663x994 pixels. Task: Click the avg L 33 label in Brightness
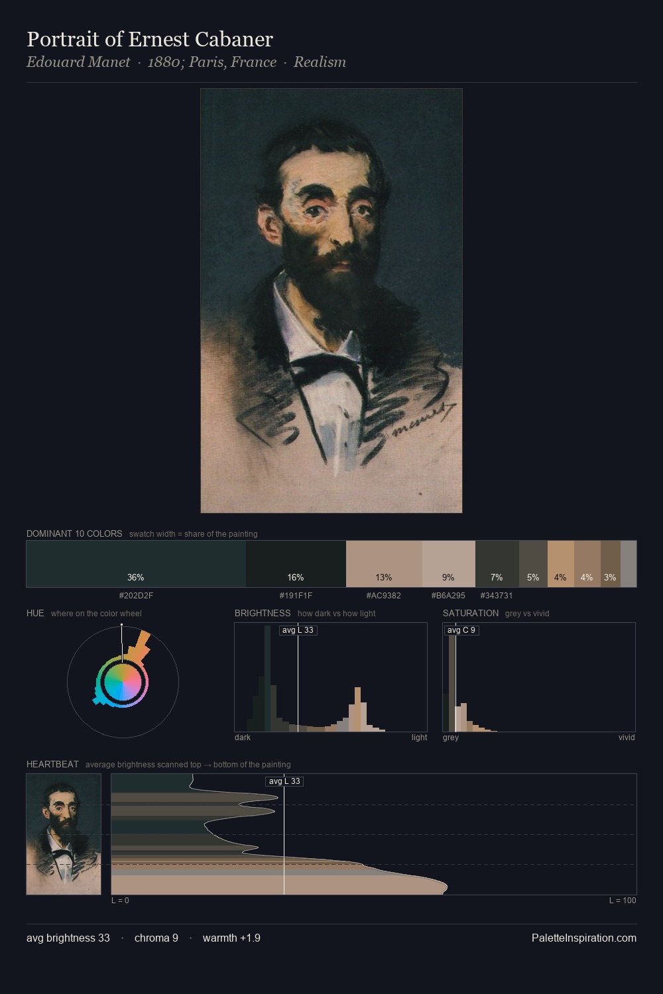click(298, 630)
